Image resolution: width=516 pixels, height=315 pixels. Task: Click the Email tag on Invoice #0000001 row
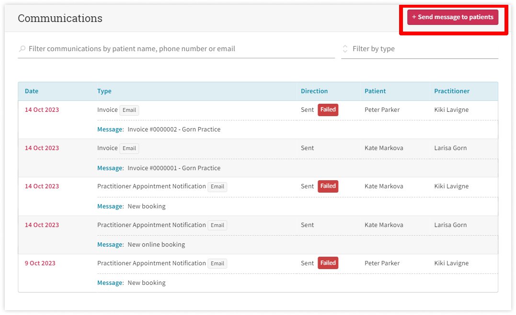(129, 149)
